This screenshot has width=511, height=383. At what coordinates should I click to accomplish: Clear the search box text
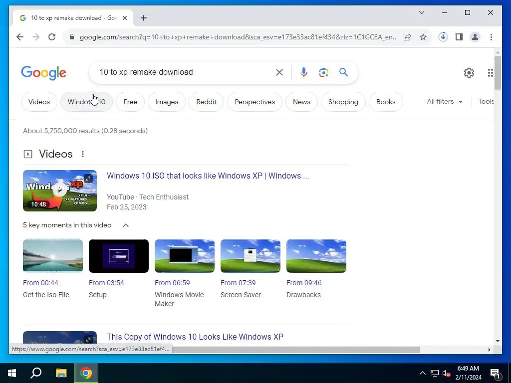click(279, 72)
